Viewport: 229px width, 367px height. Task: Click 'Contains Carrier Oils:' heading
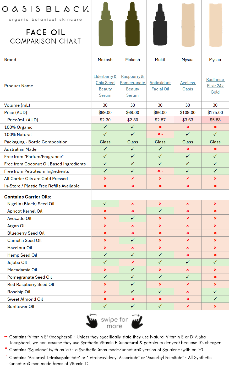click(x=28, y=197)
